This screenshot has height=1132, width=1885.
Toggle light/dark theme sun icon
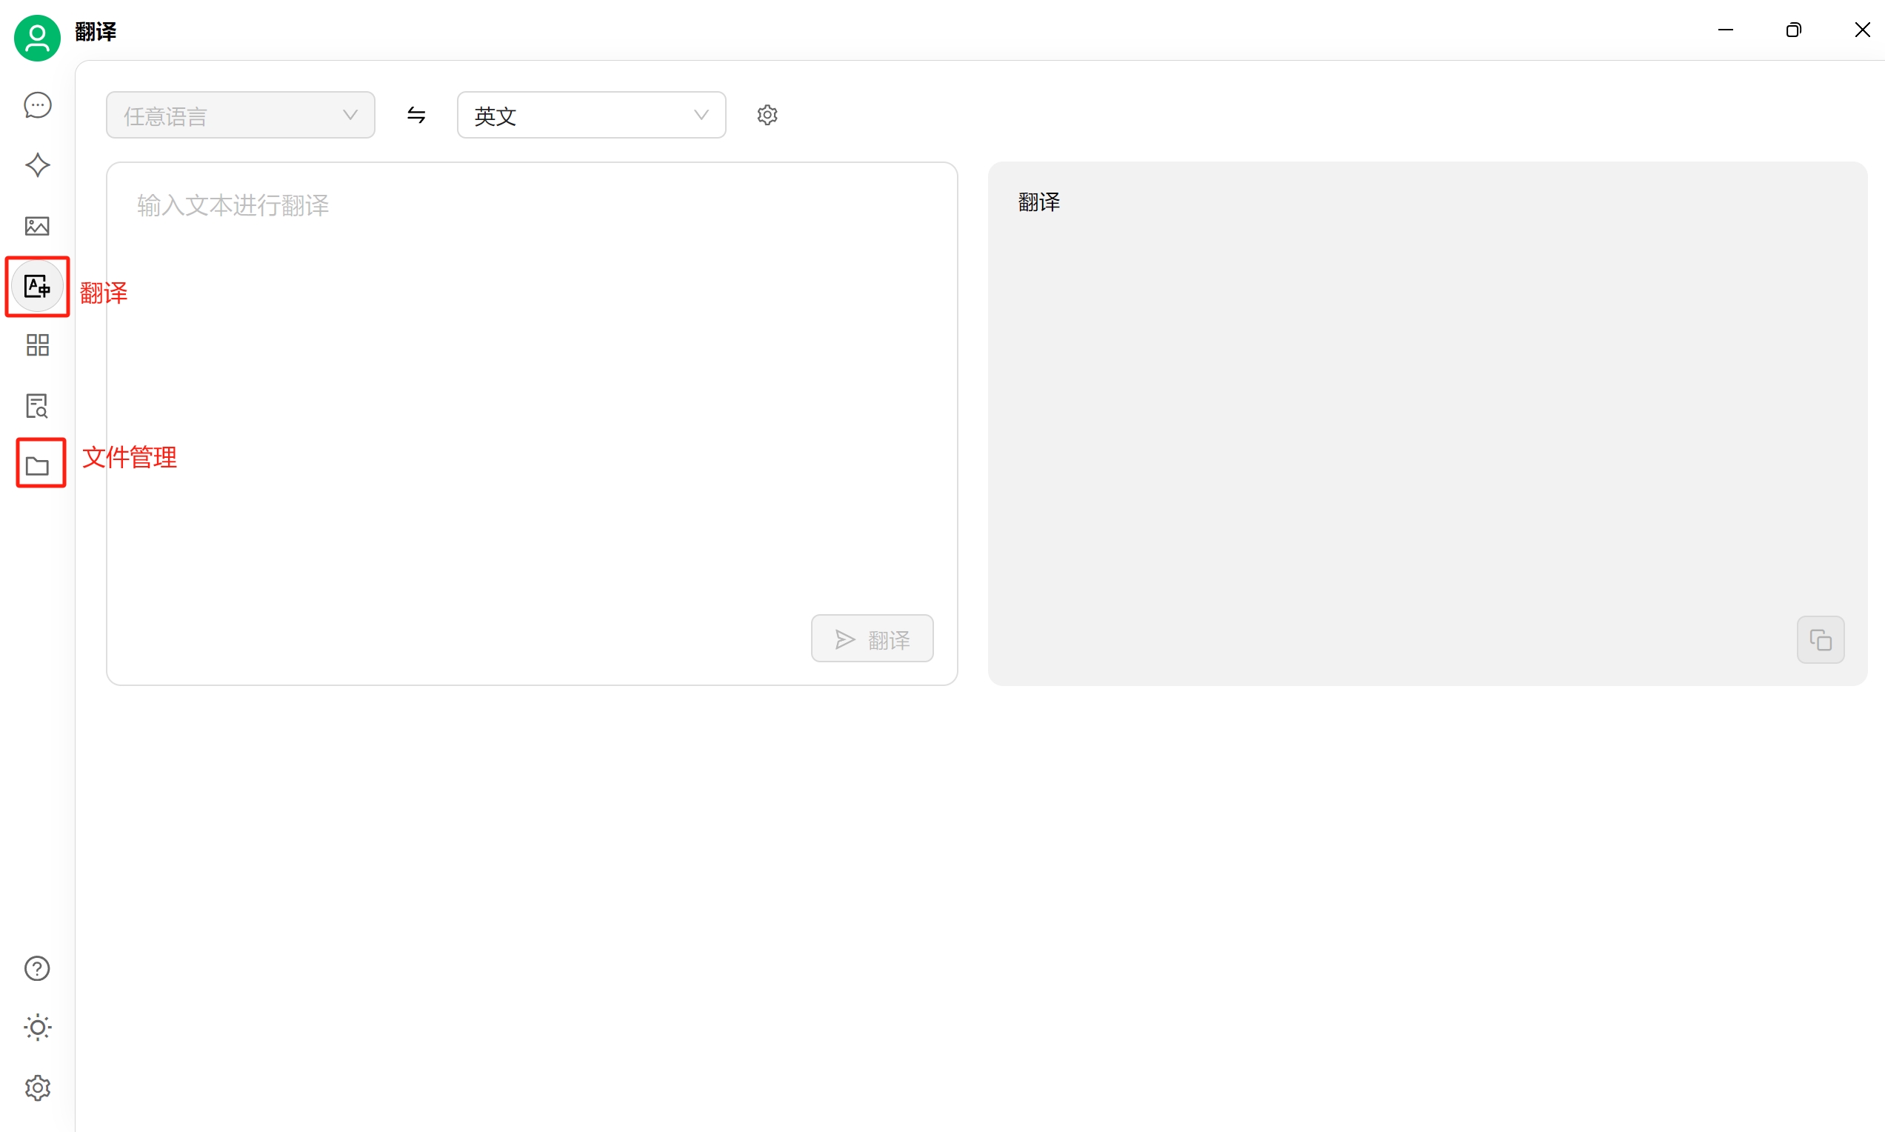[37, 1028]
